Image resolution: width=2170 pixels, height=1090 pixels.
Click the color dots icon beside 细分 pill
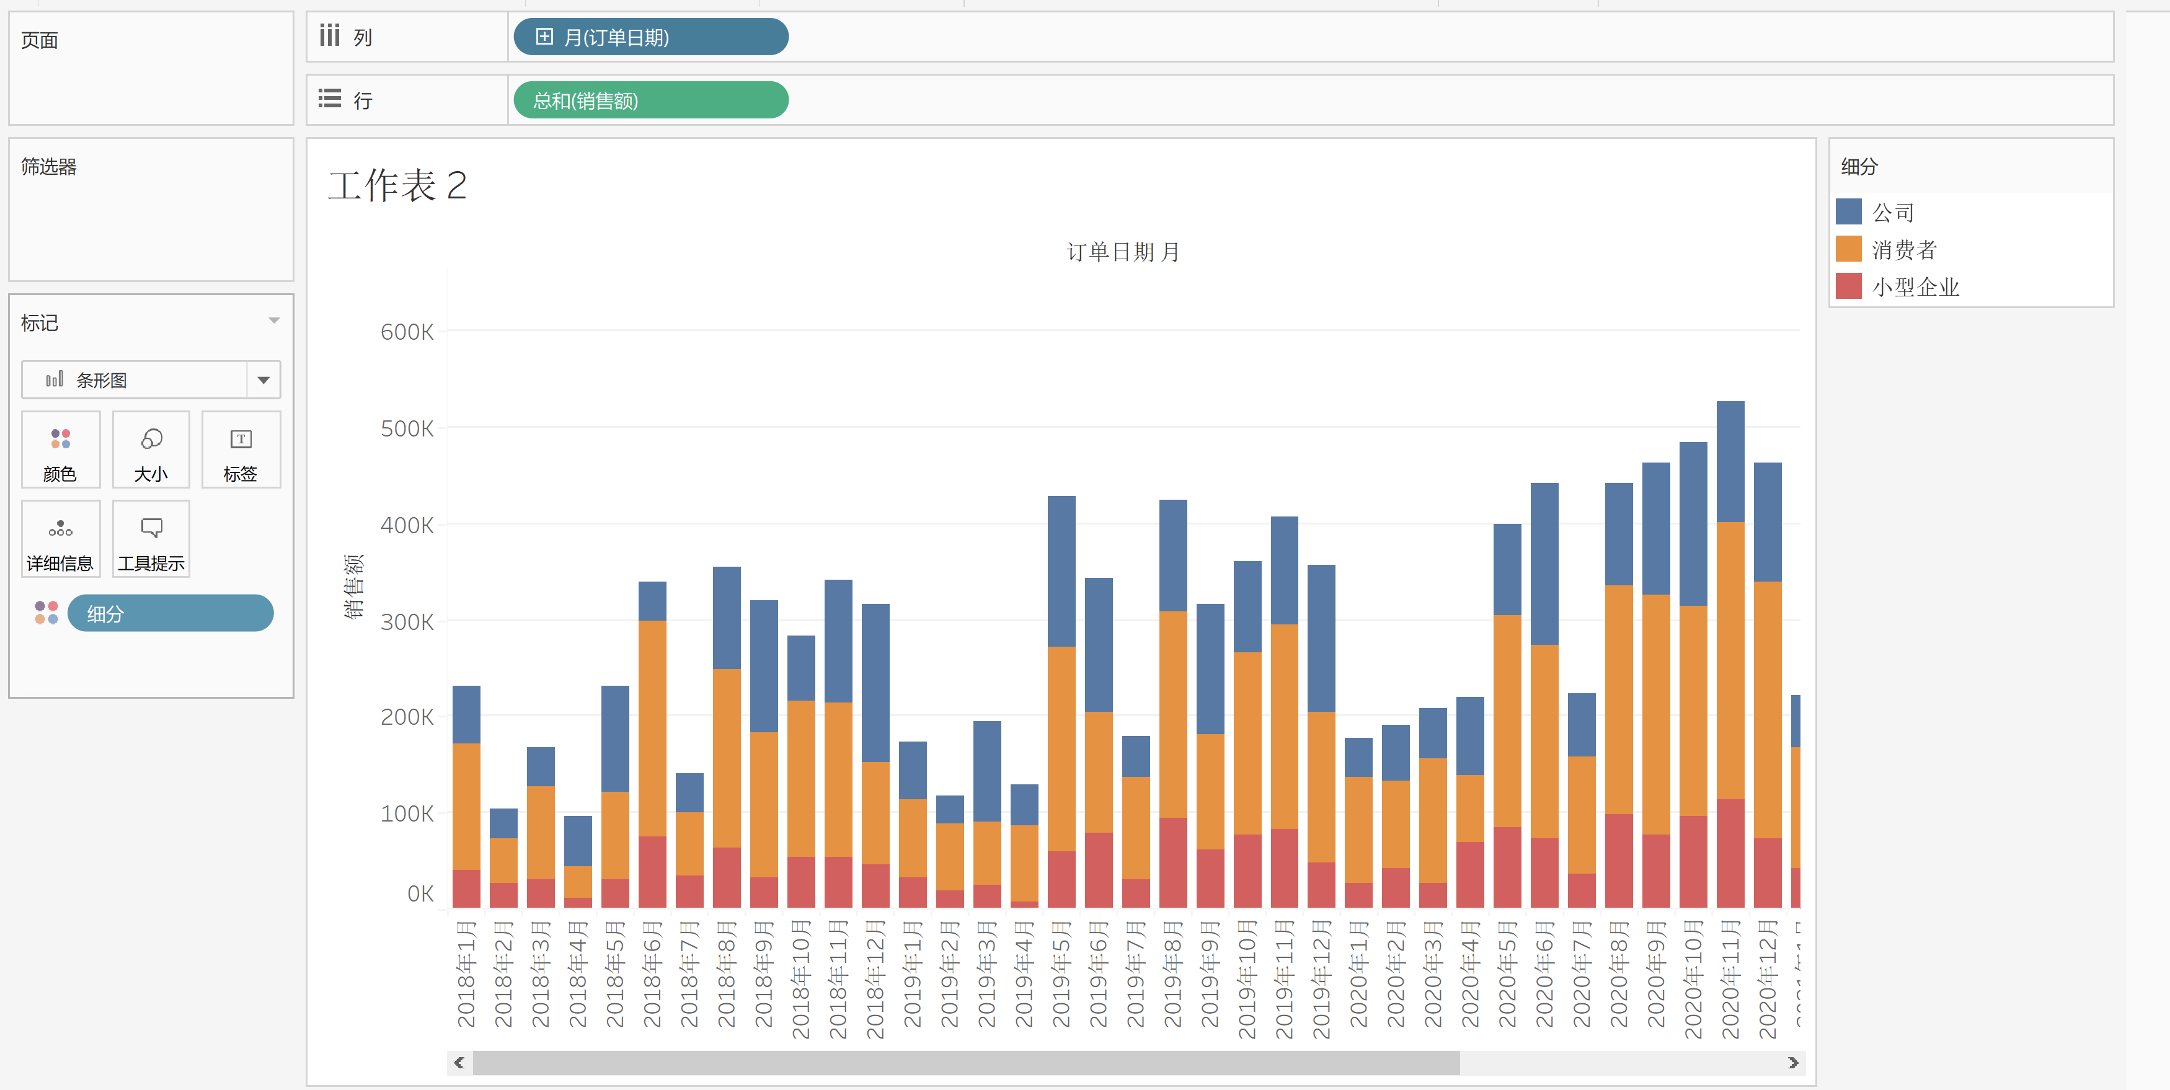(x=46, y=613)
